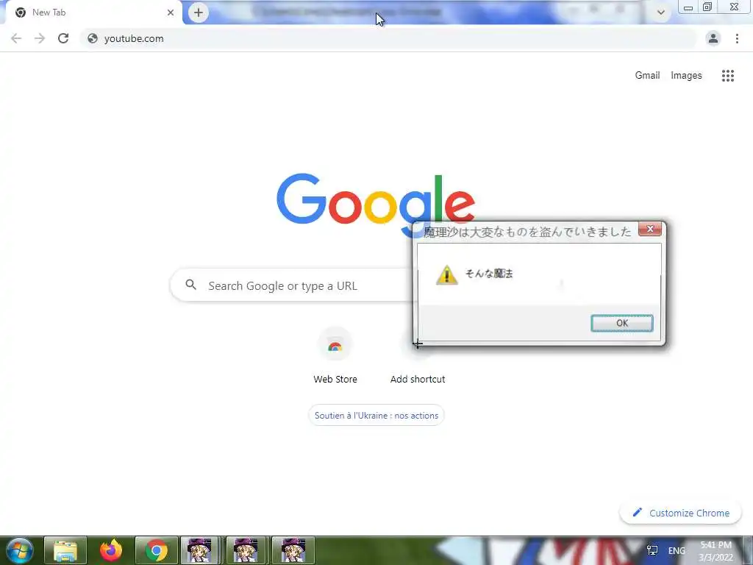Click the globe site-info icon in address bar

coord(92,38)
